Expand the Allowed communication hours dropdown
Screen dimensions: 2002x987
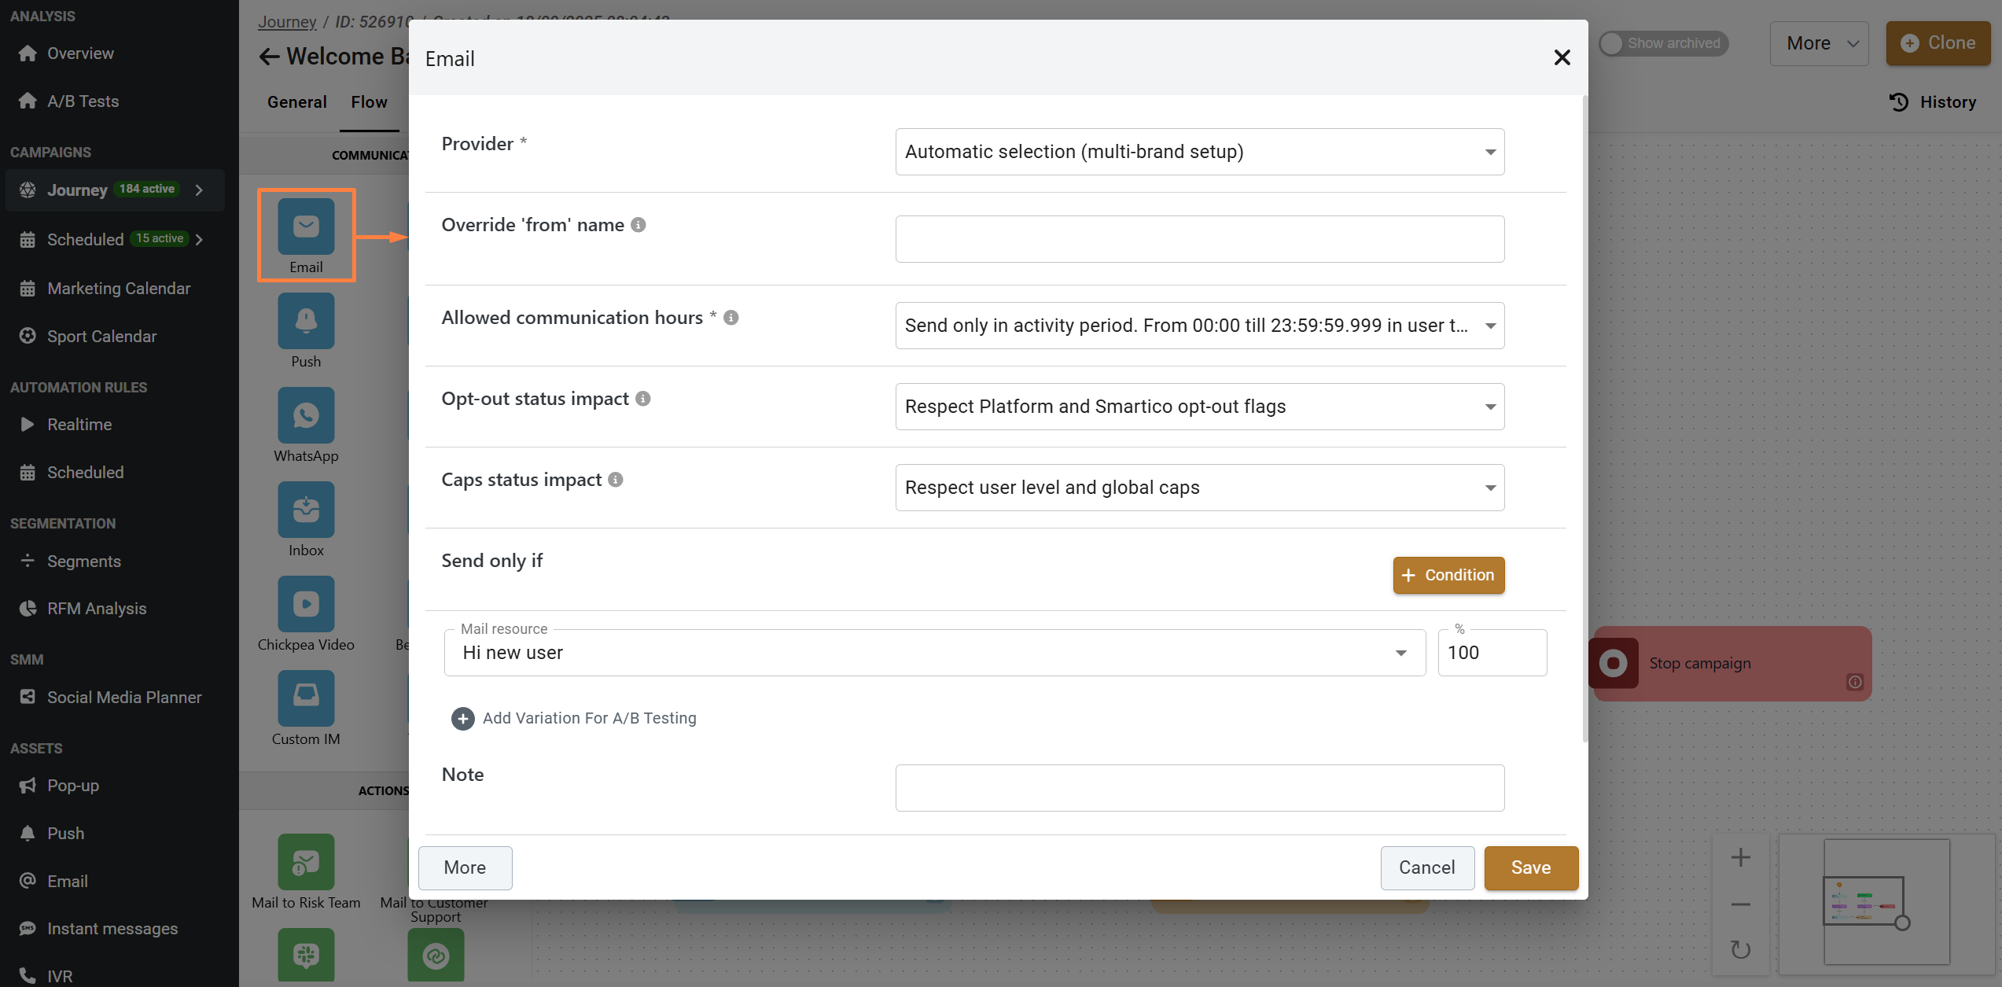point(1199,326)
